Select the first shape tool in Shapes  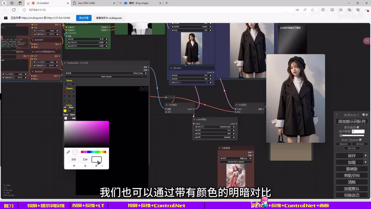(65, 92)
